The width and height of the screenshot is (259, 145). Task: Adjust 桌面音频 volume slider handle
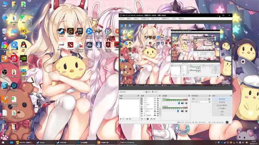coord(178,111)
